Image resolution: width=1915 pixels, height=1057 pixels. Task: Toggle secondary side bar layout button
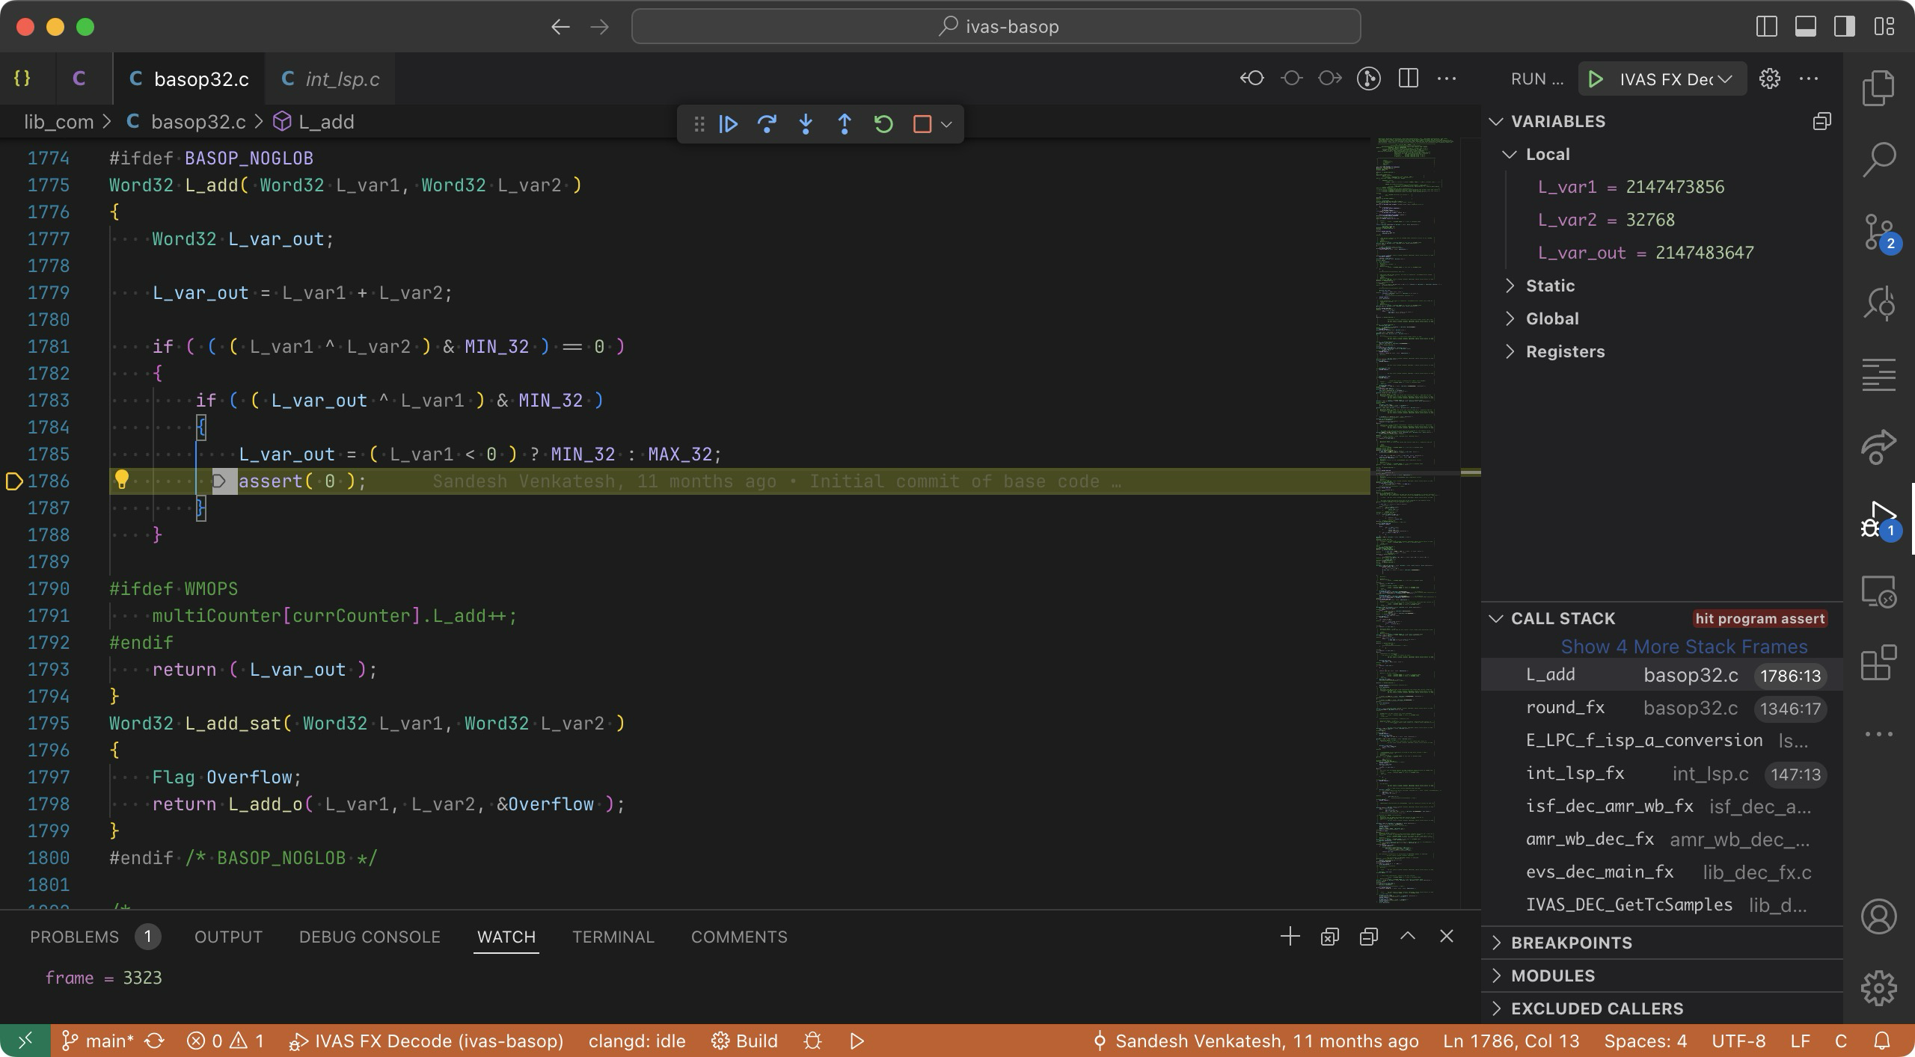tap(1844, 27)
